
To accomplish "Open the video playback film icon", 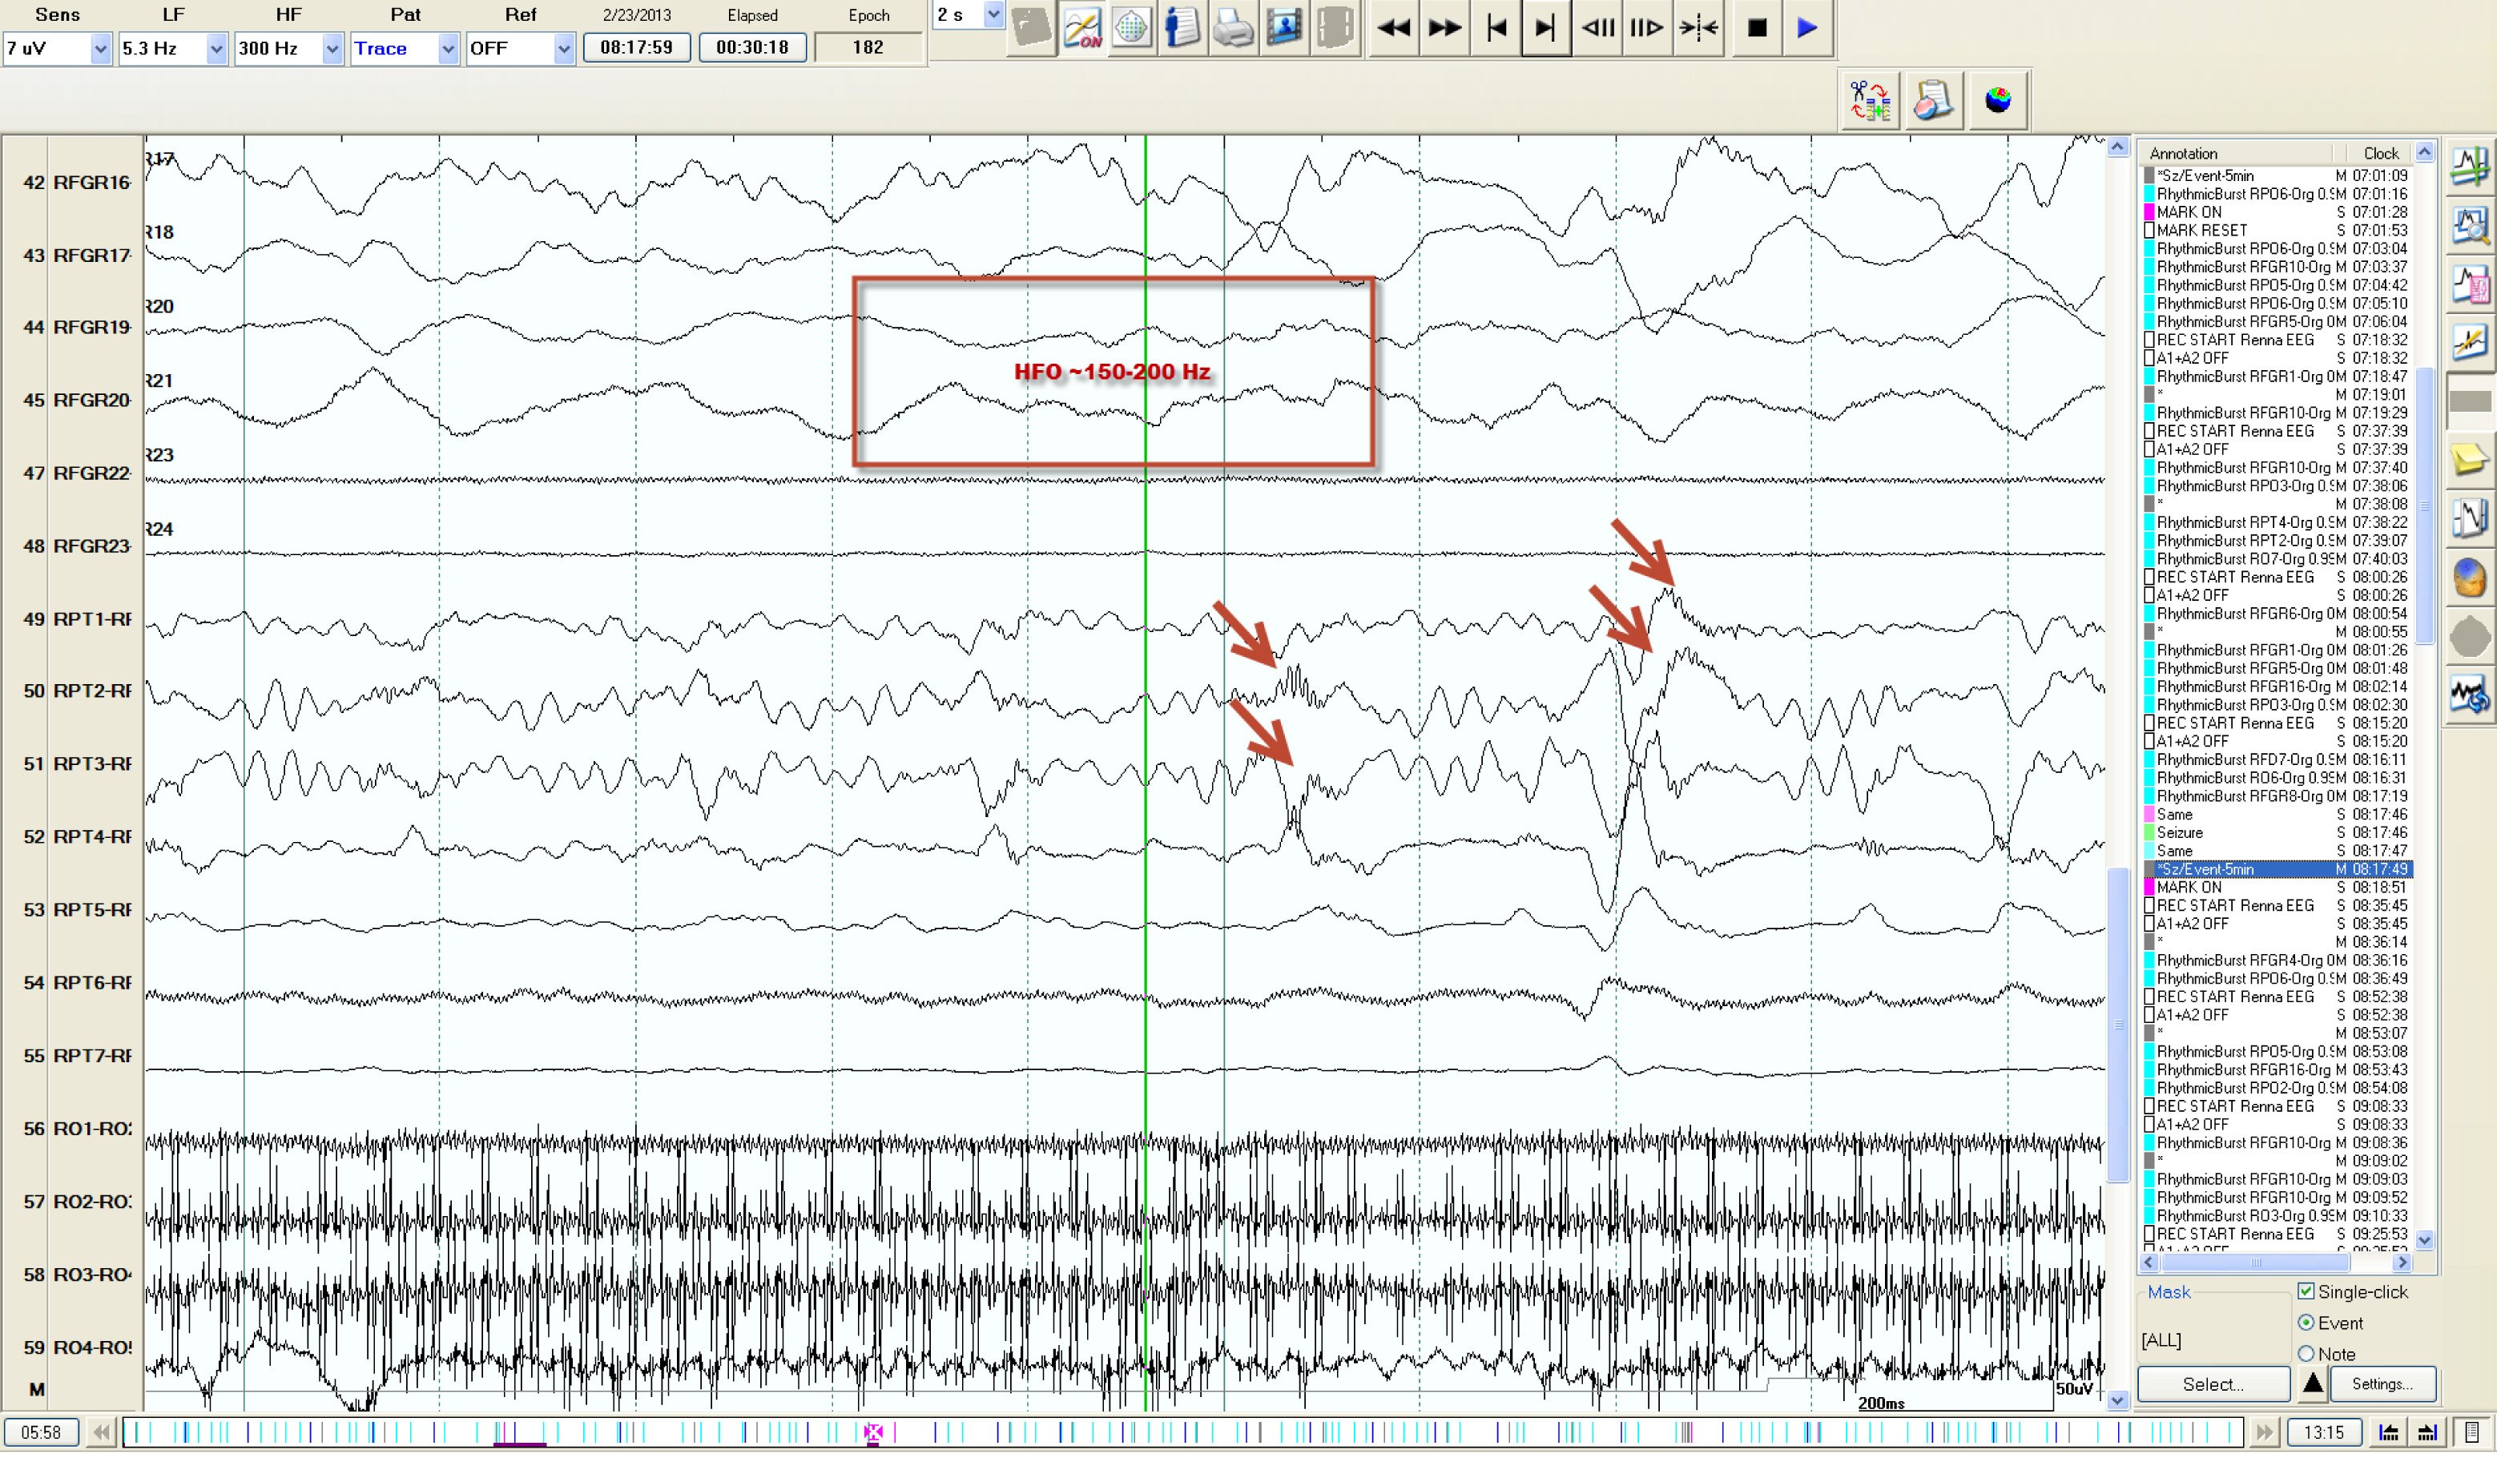I will click(x=1284, y=28).
